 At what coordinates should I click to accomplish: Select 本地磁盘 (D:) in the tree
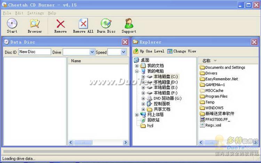point(166,82)
